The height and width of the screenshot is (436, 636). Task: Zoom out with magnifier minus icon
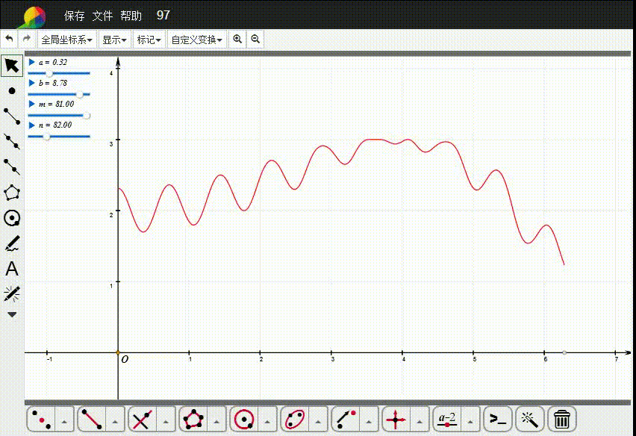pos(255,40)
